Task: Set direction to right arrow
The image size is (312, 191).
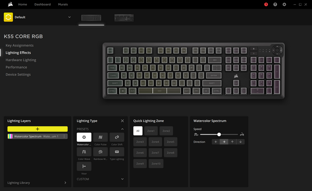Action: (x=224, y=142)
